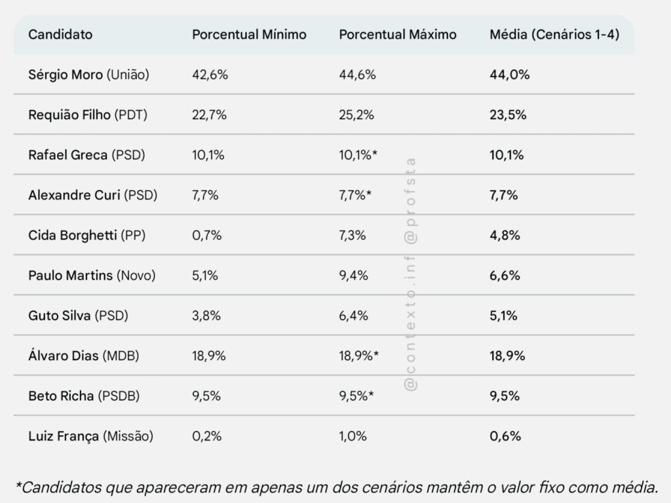Click Paulo Martins' 9,4% maximum value
The width and height of the screenshot is (671, 503).
click(353, 276)
